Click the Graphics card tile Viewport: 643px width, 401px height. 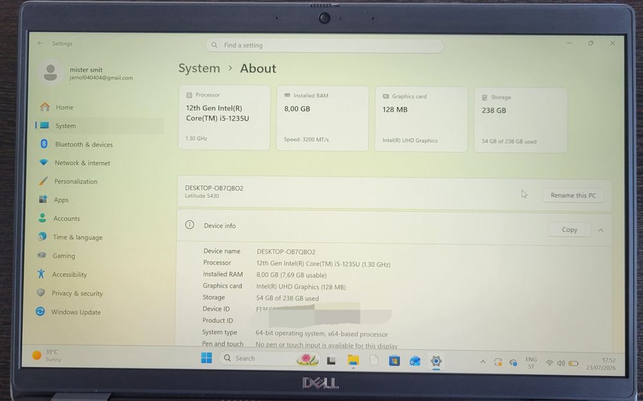click(x=421, y=119)
